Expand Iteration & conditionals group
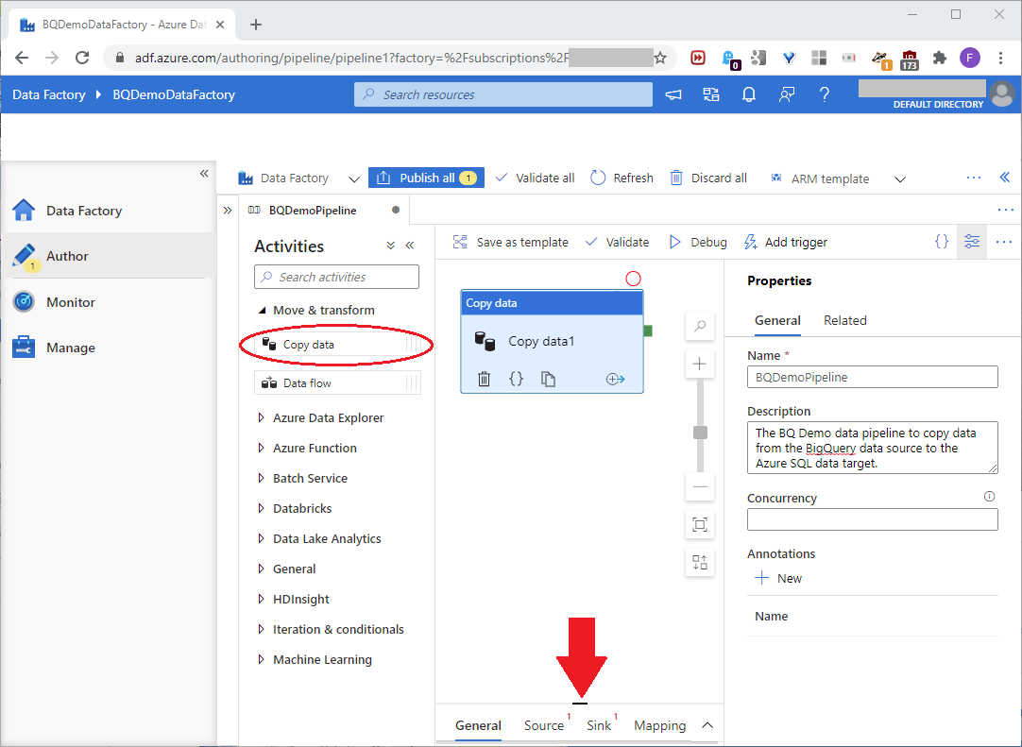The image size is (1022, 747). pyautogui.click(x=262, y=629)
